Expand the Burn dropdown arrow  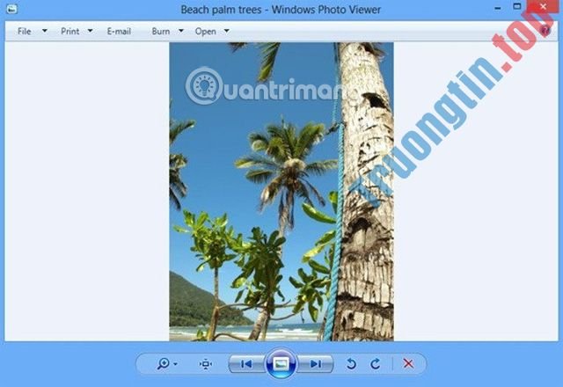click(181, 31)
